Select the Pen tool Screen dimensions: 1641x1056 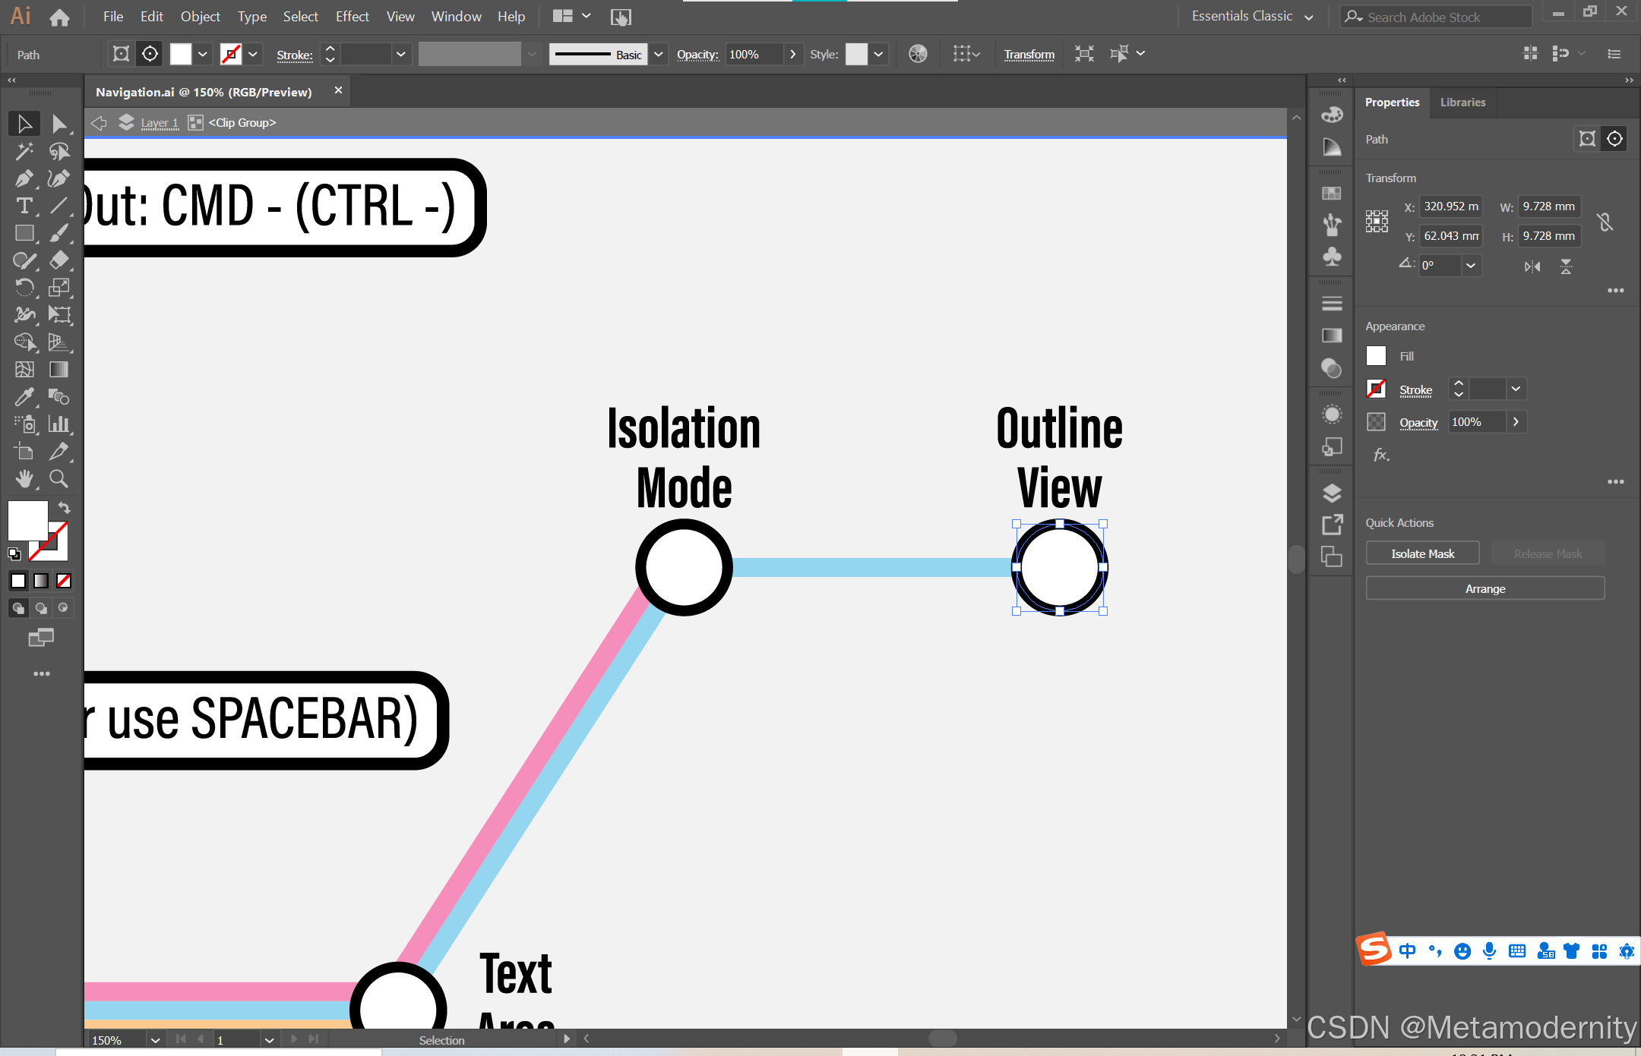[24, 178]
